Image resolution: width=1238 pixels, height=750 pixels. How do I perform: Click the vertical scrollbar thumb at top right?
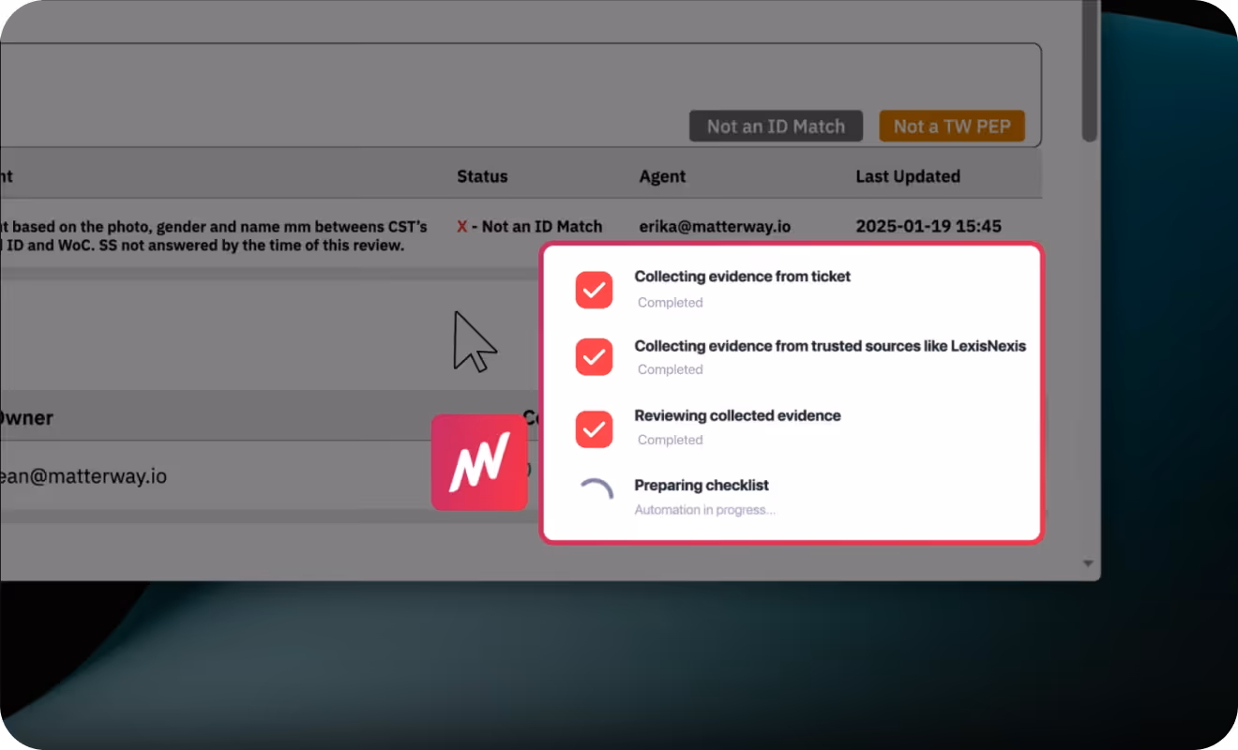click(1089, 70)
